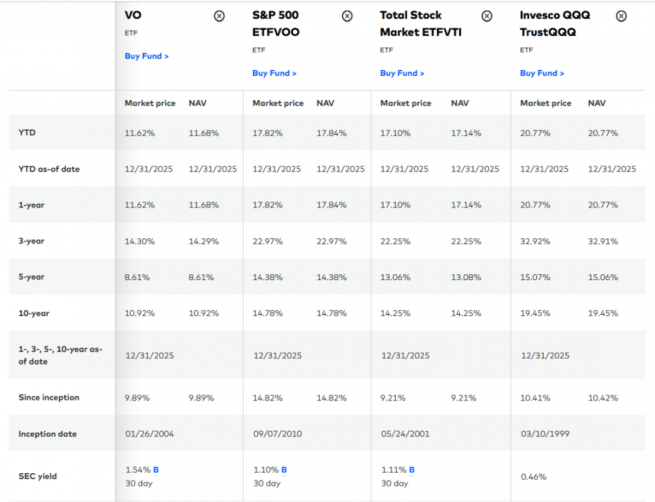
Task: Click the Inception date row label
Action: [47, 434]
